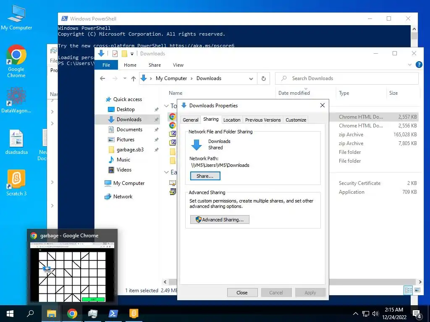Click the Share... button
This screenshot has width=430, height=322.
205,176
